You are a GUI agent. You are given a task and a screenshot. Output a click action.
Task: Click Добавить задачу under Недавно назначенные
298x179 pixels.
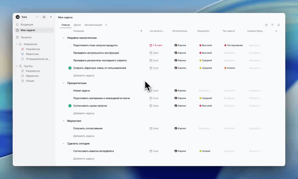point(84,76)
